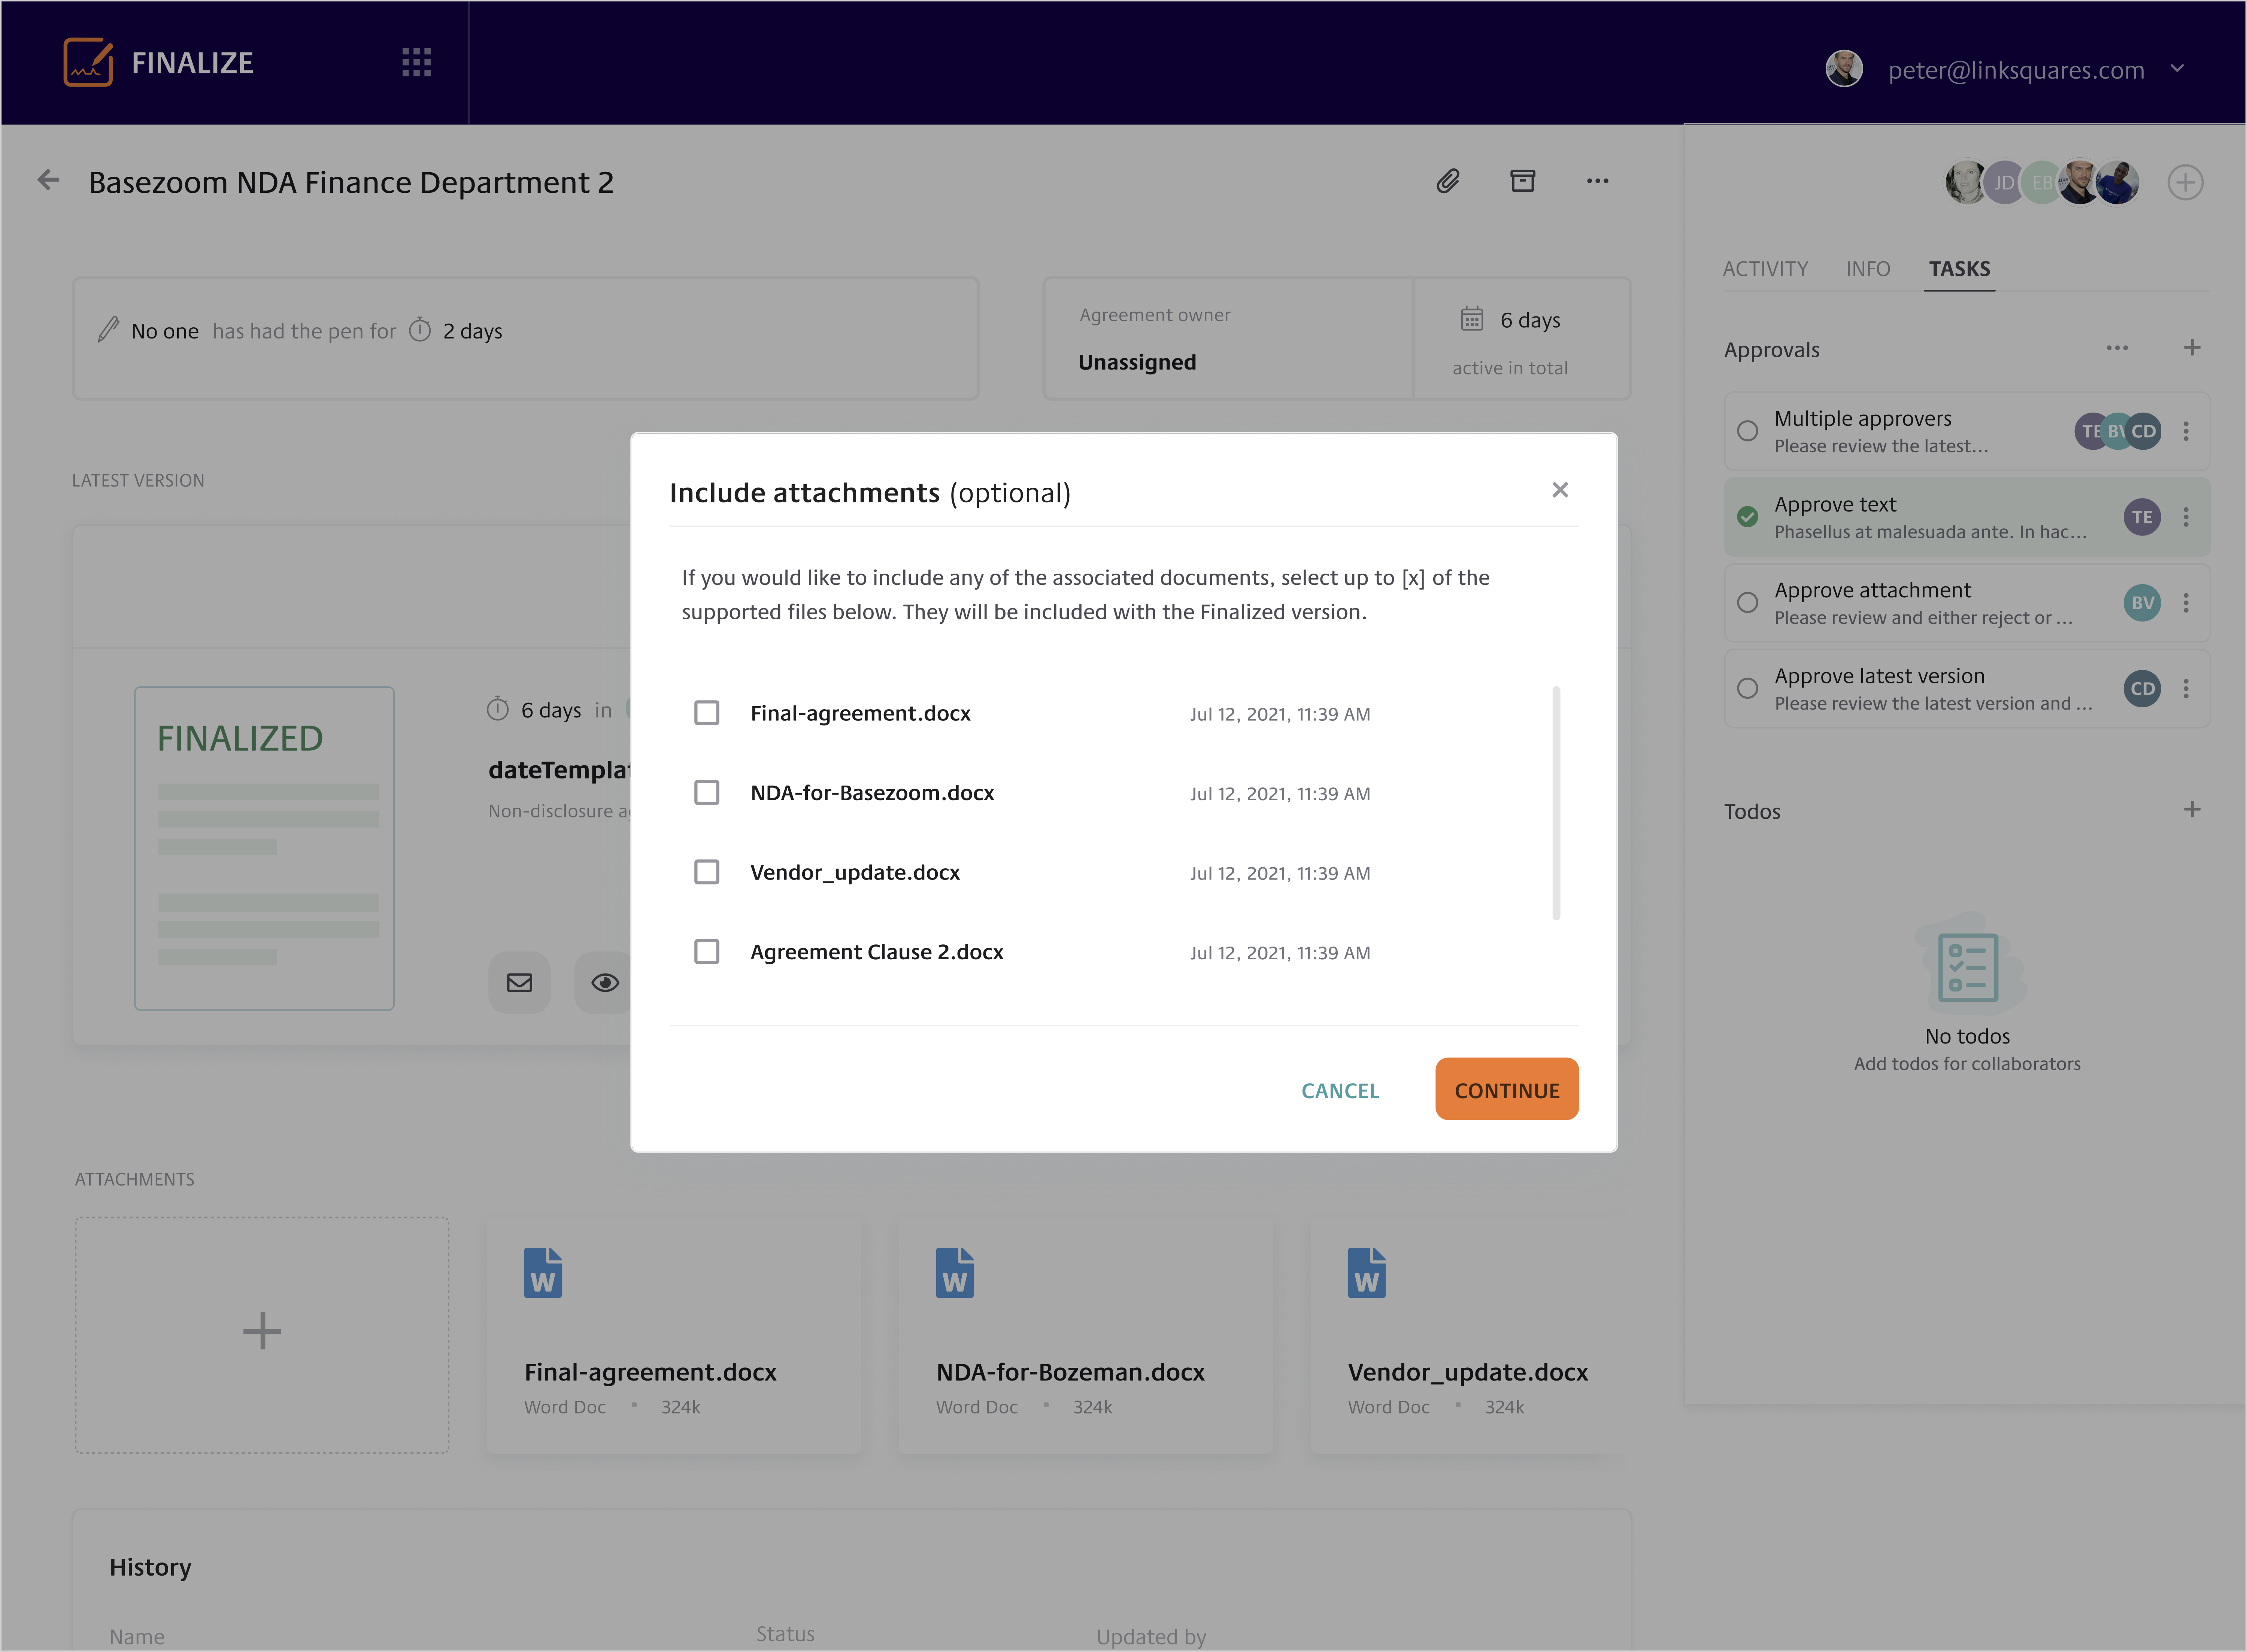Click the paperclip attachment icon

coord(1448,181)
